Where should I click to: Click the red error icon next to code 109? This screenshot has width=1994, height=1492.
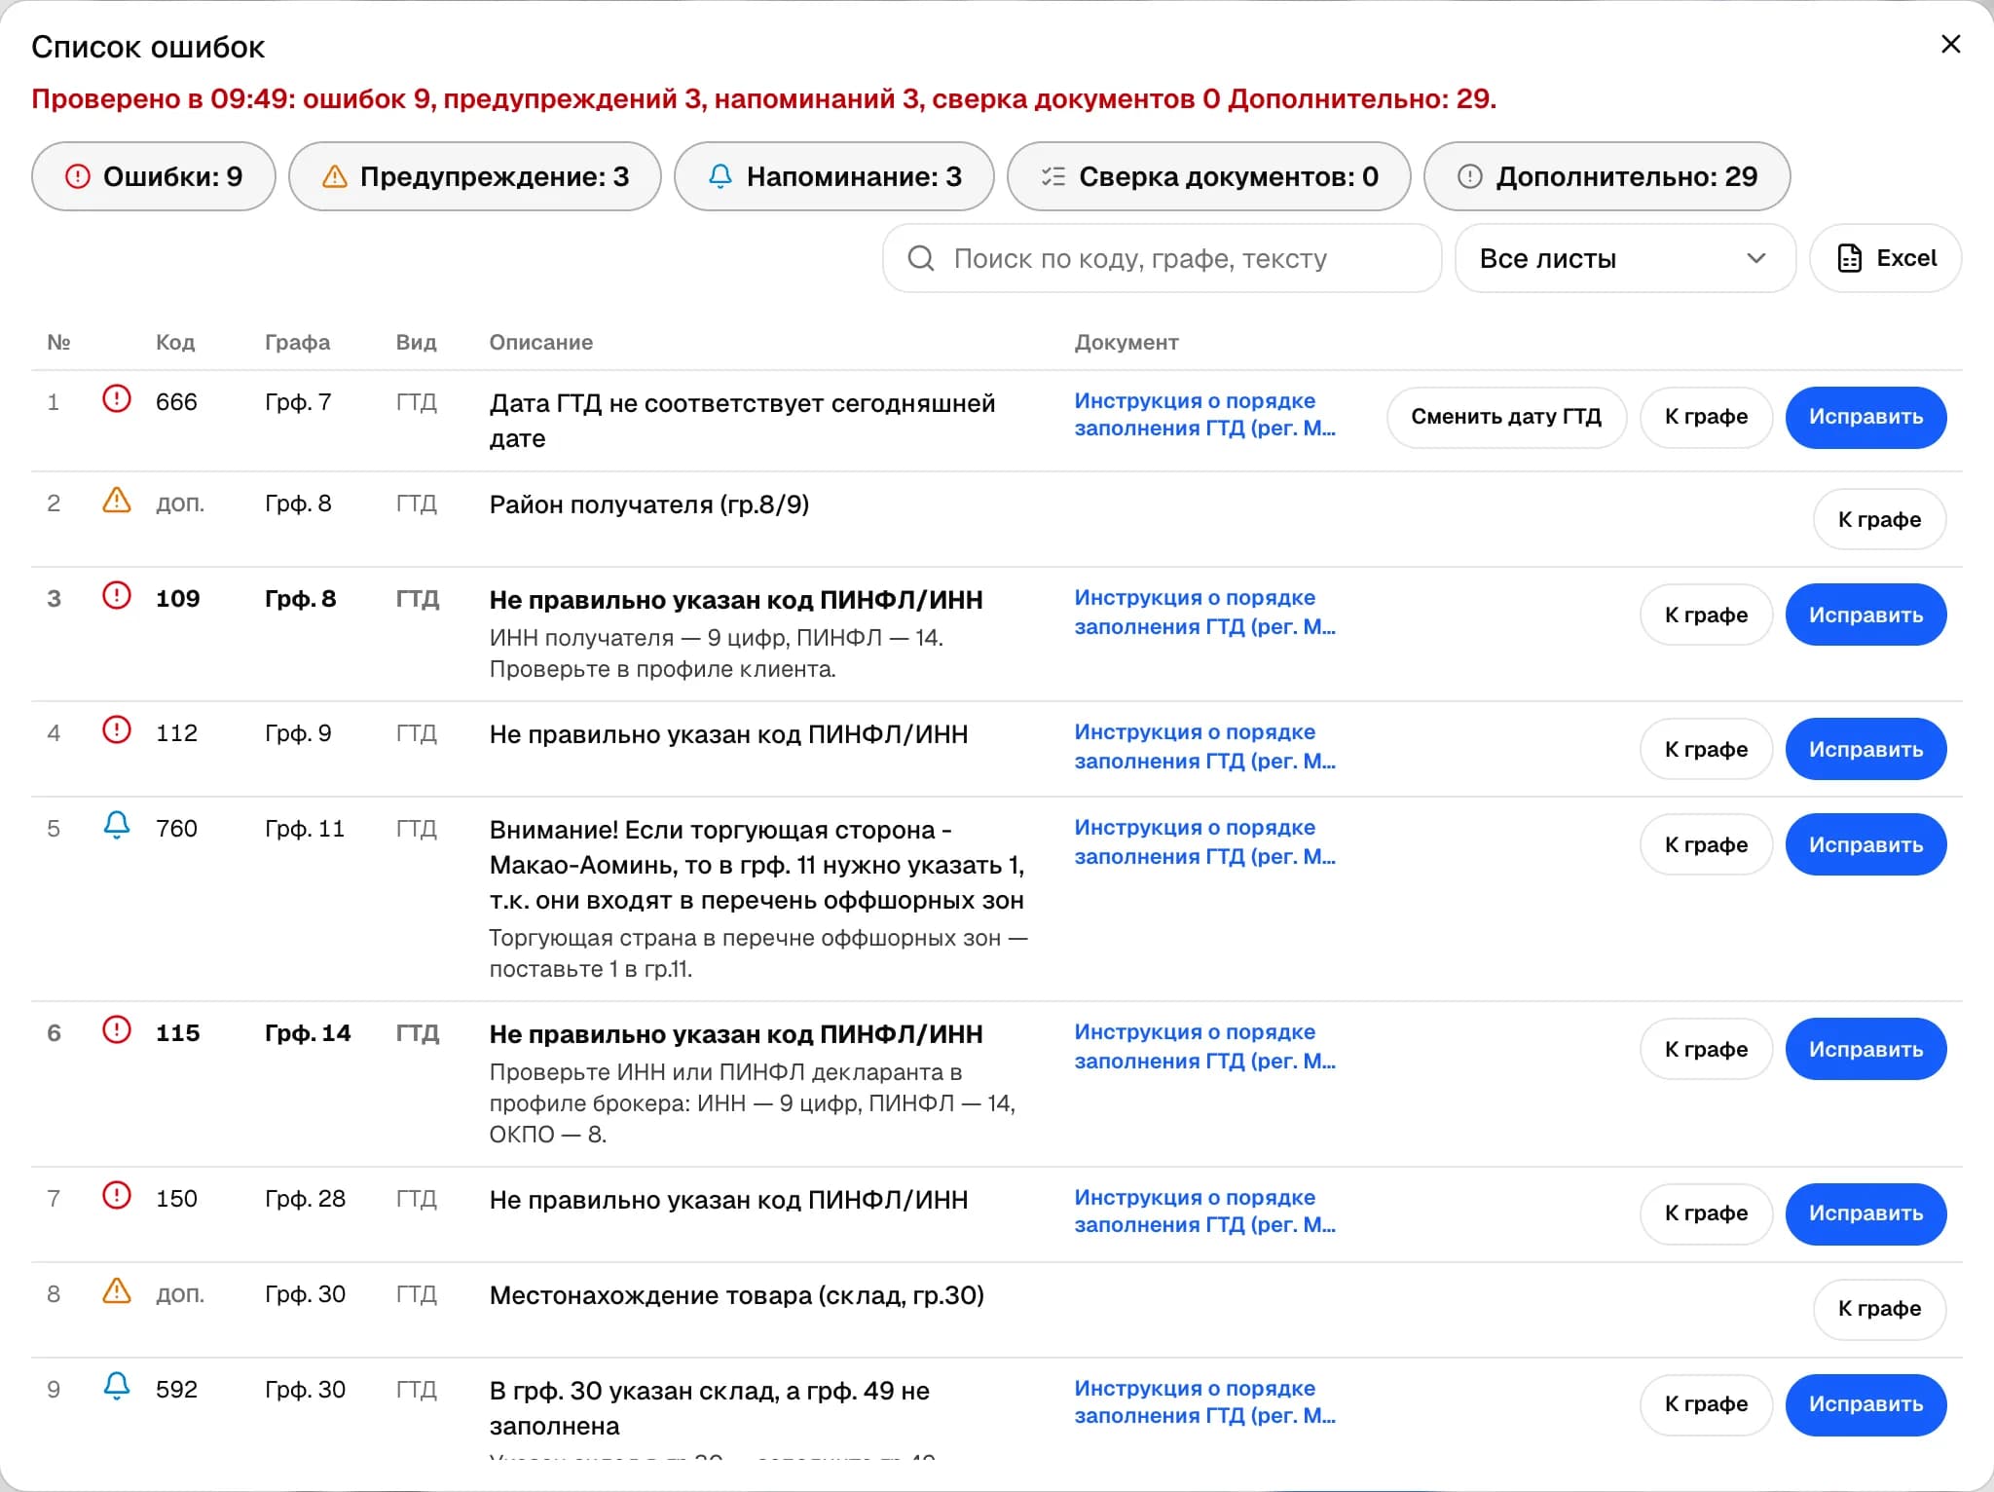pos(117,596)
